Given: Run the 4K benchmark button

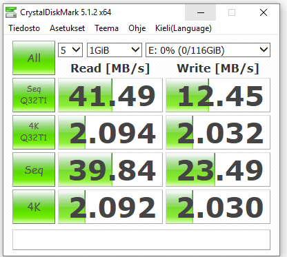Looking at the screenshot, I should point(34,207).
